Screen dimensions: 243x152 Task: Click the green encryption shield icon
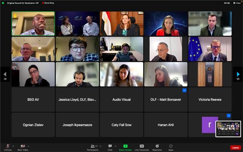[3, 3]
